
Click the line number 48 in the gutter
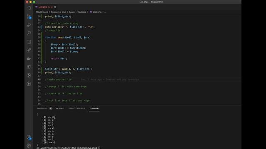point(39,79)
